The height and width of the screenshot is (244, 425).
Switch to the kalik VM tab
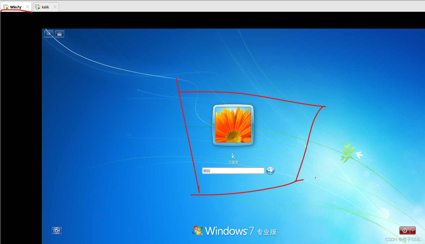click(45, 7)
